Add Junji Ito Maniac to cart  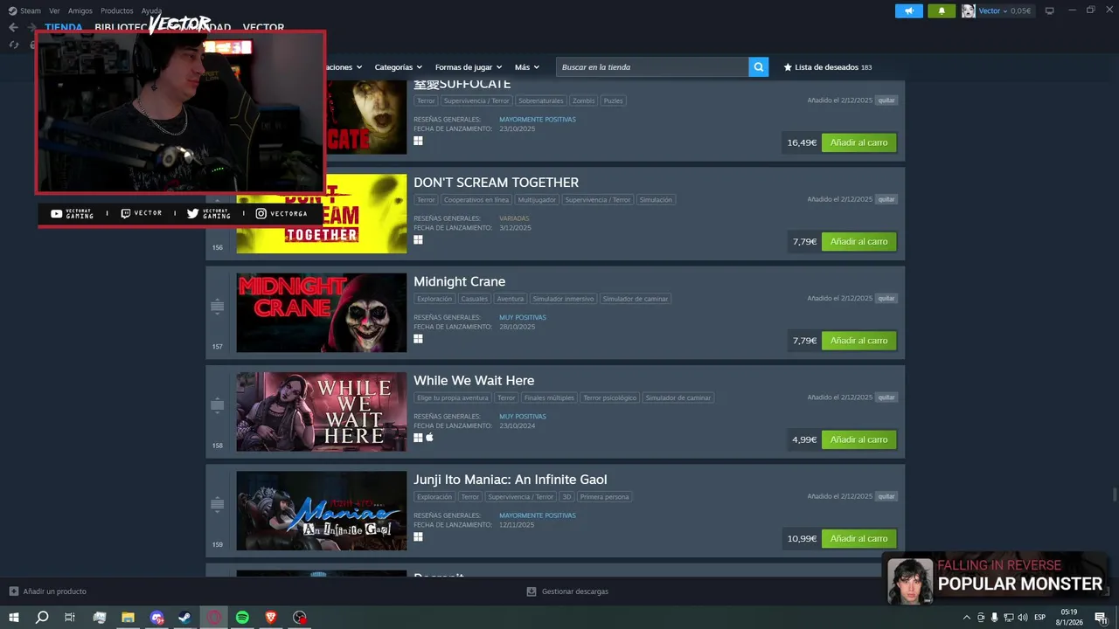pyautogui.click(x=858, y=538)
